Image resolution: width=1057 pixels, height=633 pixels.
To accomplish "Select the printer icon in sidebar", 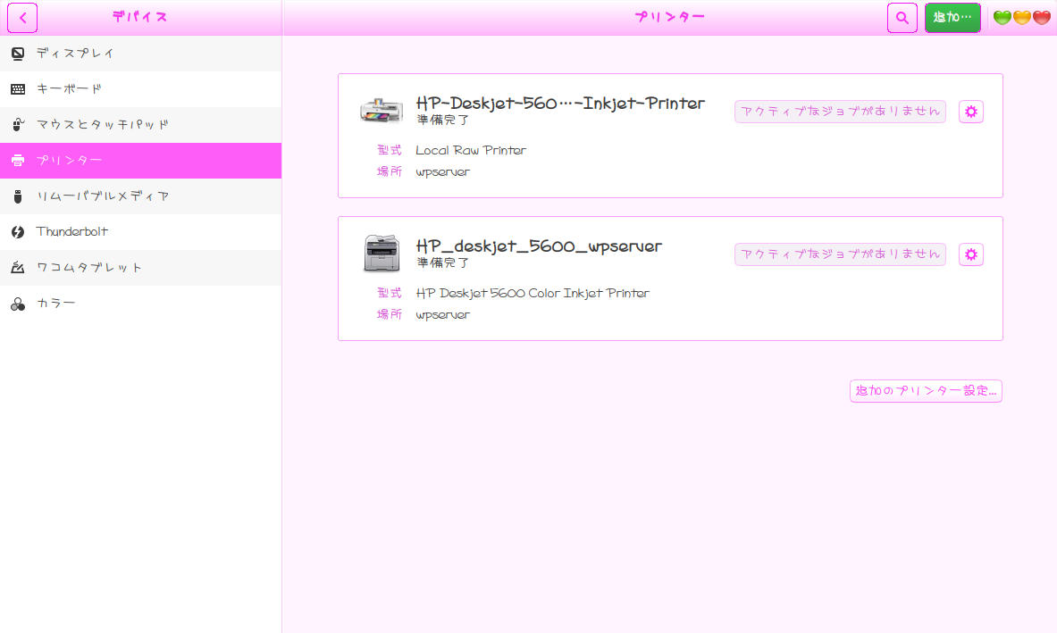I will point(18,161).
